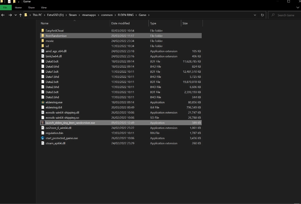Expand the chevron after ExtraSSD (D:)
Viewport: 301px width, 204px height.
(66, 15)
